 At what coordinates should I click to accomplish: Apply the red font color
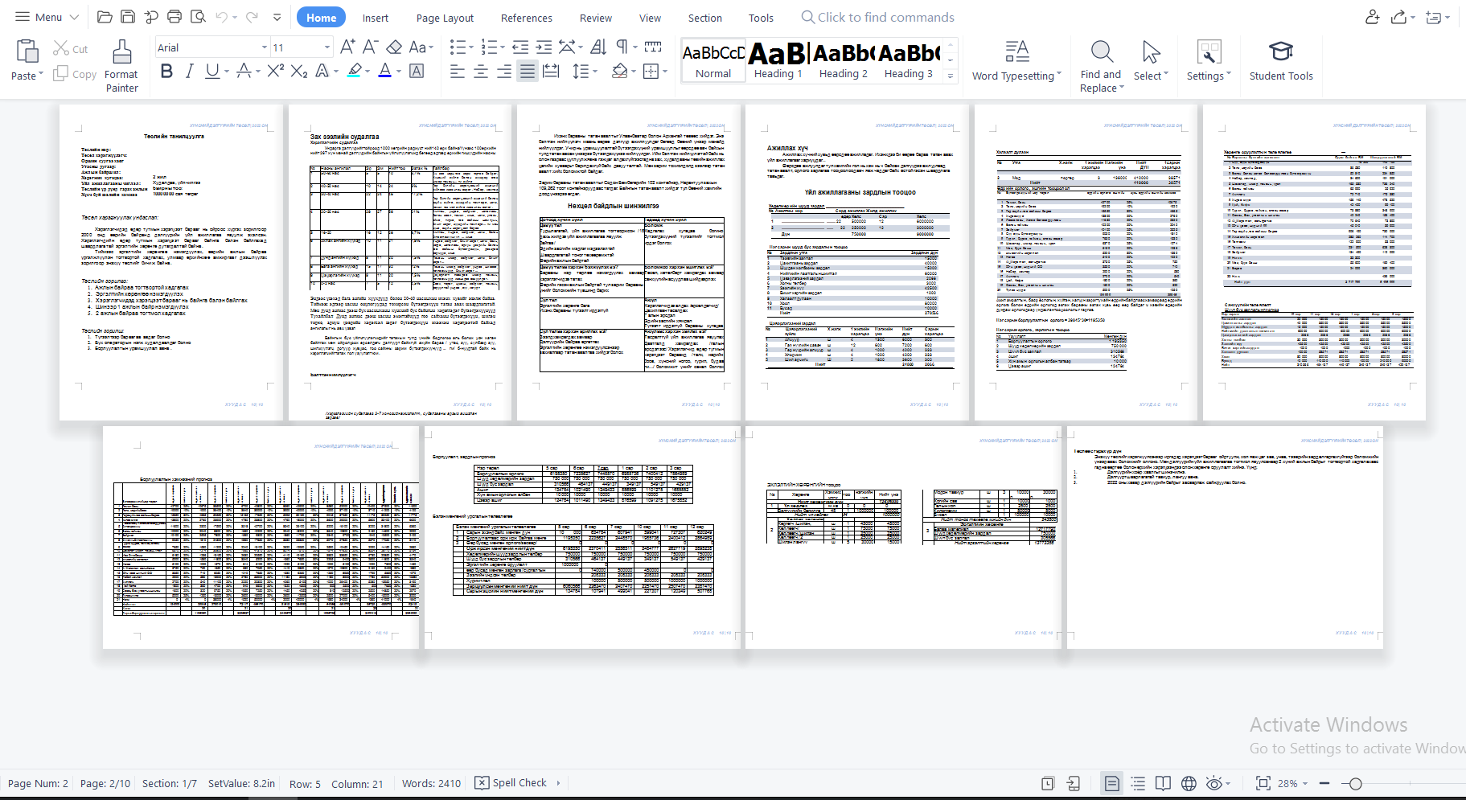point(385,71)
